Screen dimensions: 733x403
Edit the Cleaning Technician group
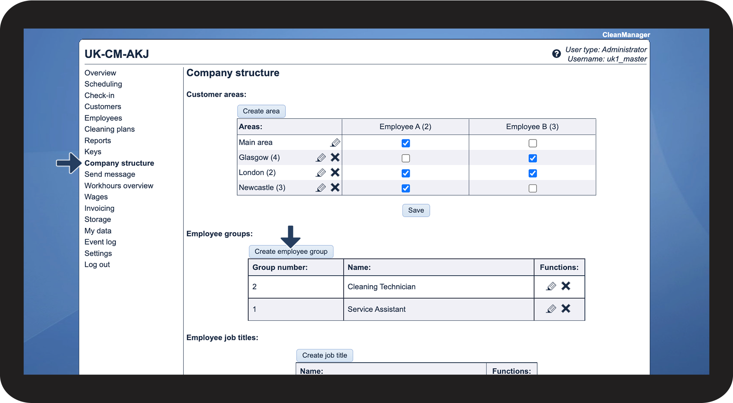pos(551,286)
